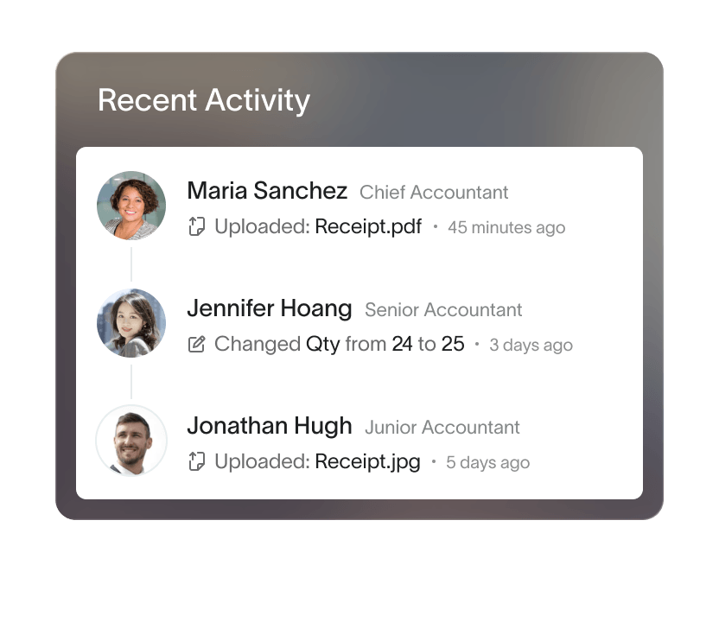Click the edit pencil icon by Changed Qty
719x622 pixels.
coord(196,344)
